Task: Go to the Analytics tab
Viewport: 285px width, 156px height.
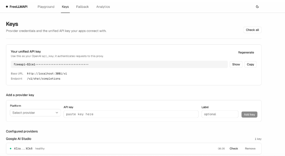Action: pos(103,7)
